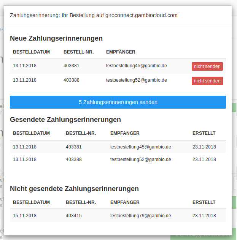The width and height of the screenshot is (237, 240).
Task: Select testbestellung45 email in sent reminders table
Action: [140, 147]
